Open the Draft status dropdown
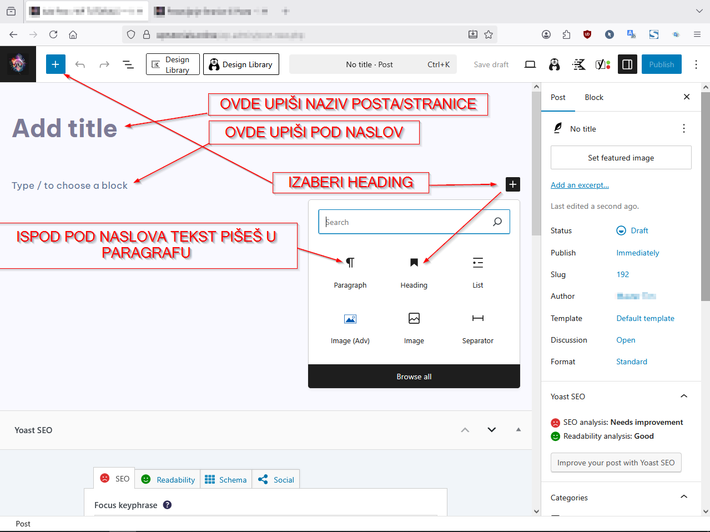Screen dimensions: 710x532 click(633, 230)
